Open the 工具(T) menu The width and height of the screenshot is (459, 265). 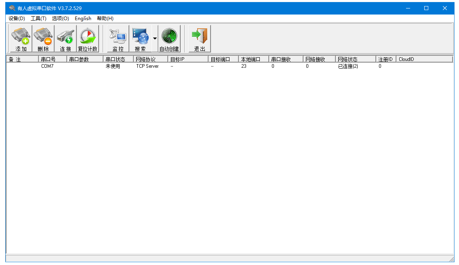[x=38, y=19]
